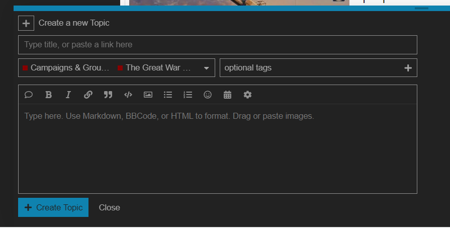Click the Create Topic button
The width and height of the screenshot is (450, 228).
tap(53, 207)
